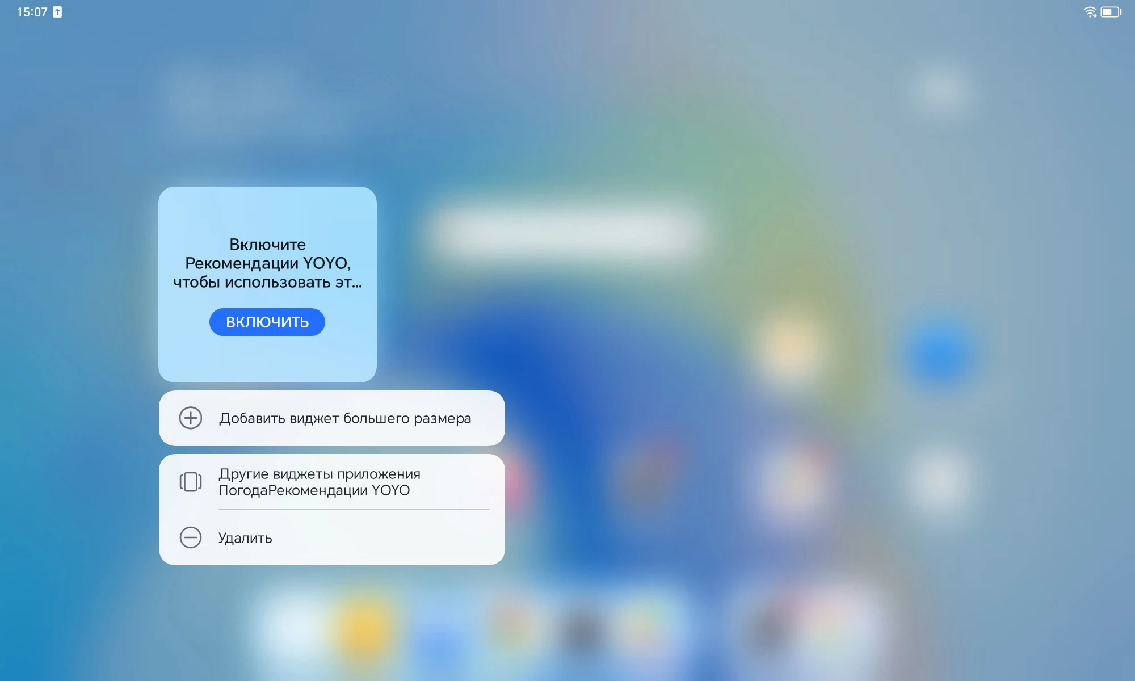This screenshot has width=1135, height=681.
Task: Open Другие виджеты приложения option
Action: 331,482
